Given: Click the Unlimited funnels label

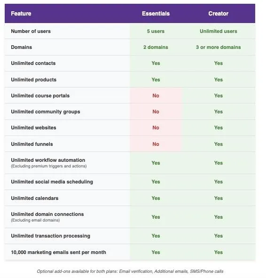Looking at the screenshot, I should pyautogui.click(x=32, y=144).
